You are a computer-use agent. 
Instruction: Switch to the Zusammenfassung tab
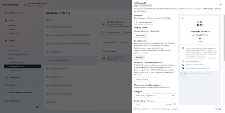(109, 43)
